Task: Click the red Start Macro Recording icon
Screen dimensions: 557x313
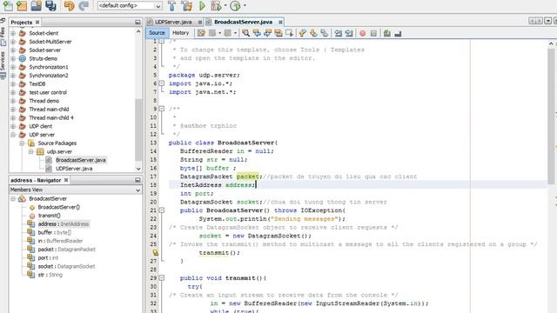Action: (x=362, y=33)
